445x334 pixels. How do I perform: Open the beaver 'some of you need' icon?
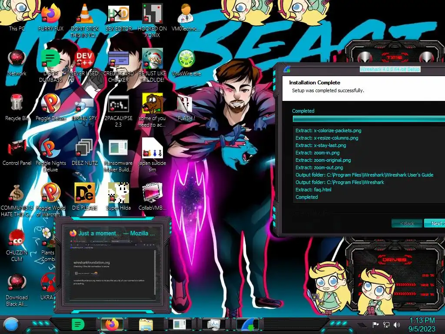click(x=152, y=110)
